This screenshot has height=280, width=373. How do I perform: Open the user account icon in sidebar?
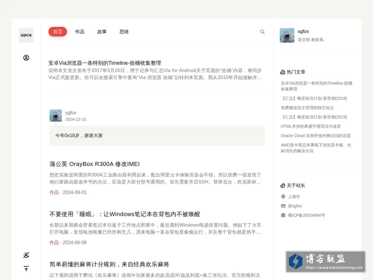(x=26, y=58)
